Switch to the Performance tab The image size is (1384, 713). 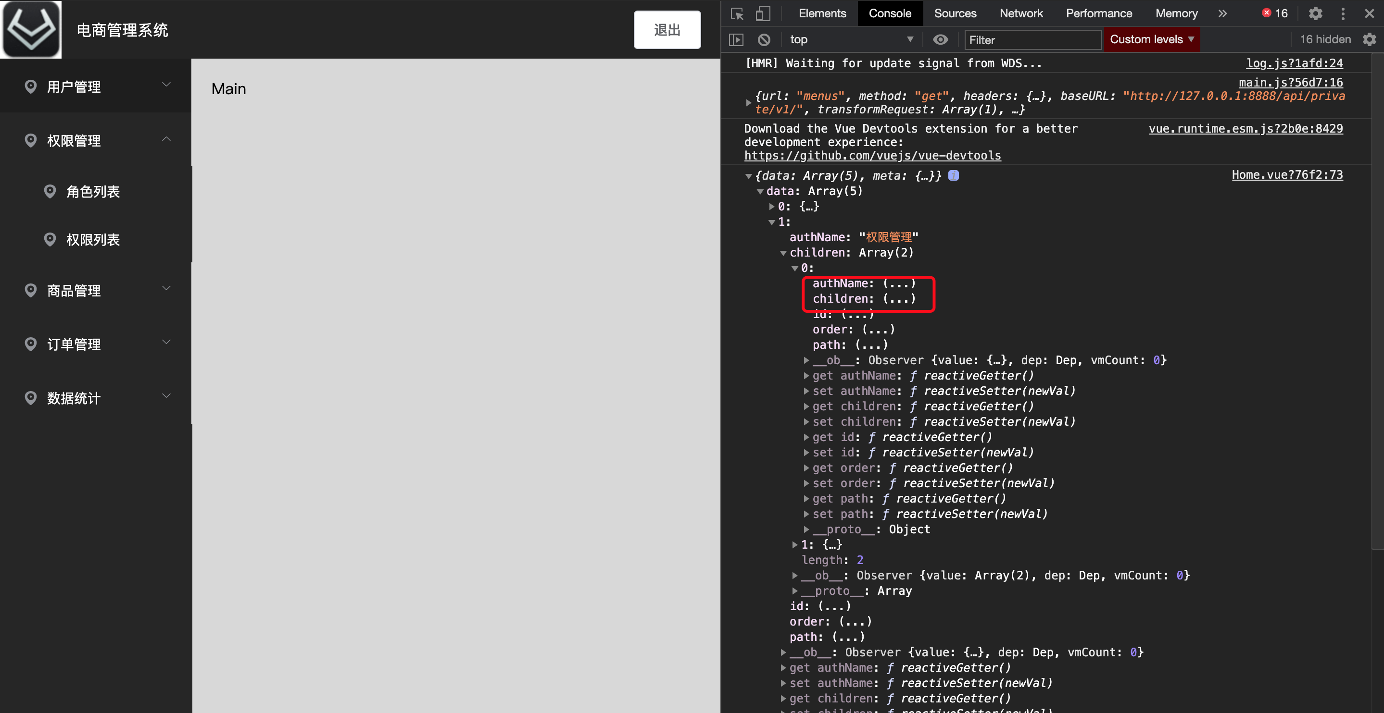click(x=1099, y=13)
